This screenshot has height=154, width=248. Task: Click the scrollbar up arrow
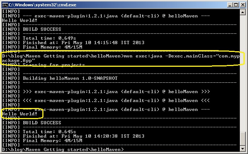point(243,12)
